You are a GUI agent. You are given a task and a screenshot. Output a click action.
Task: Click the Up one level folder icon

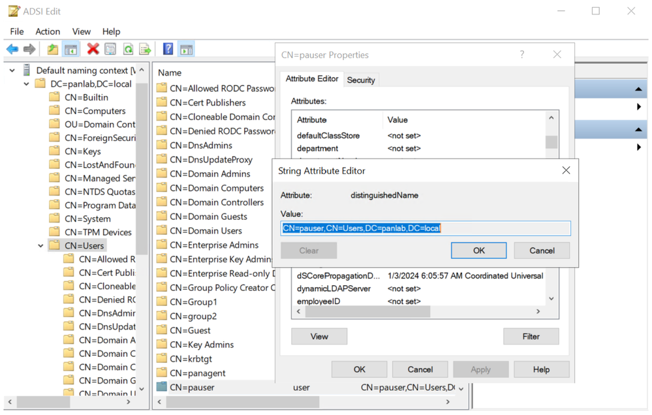click(x=53, y=49)
